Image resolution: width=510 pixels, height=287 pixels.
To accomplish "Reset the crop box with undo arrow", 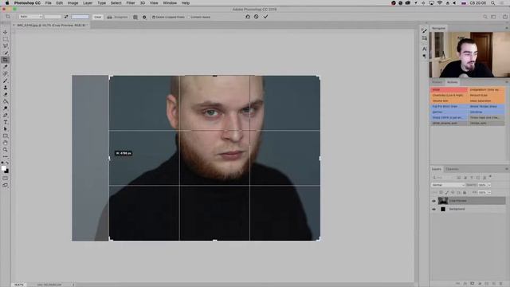I will [248, 17].
